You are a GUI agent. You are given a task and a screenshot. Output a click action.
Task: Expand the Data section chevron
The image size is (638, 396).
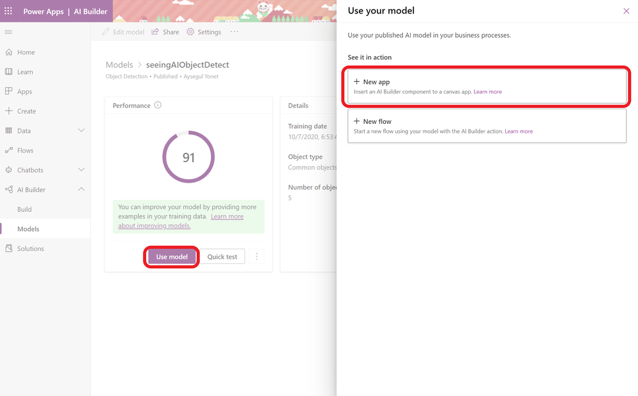coord(81,130)
